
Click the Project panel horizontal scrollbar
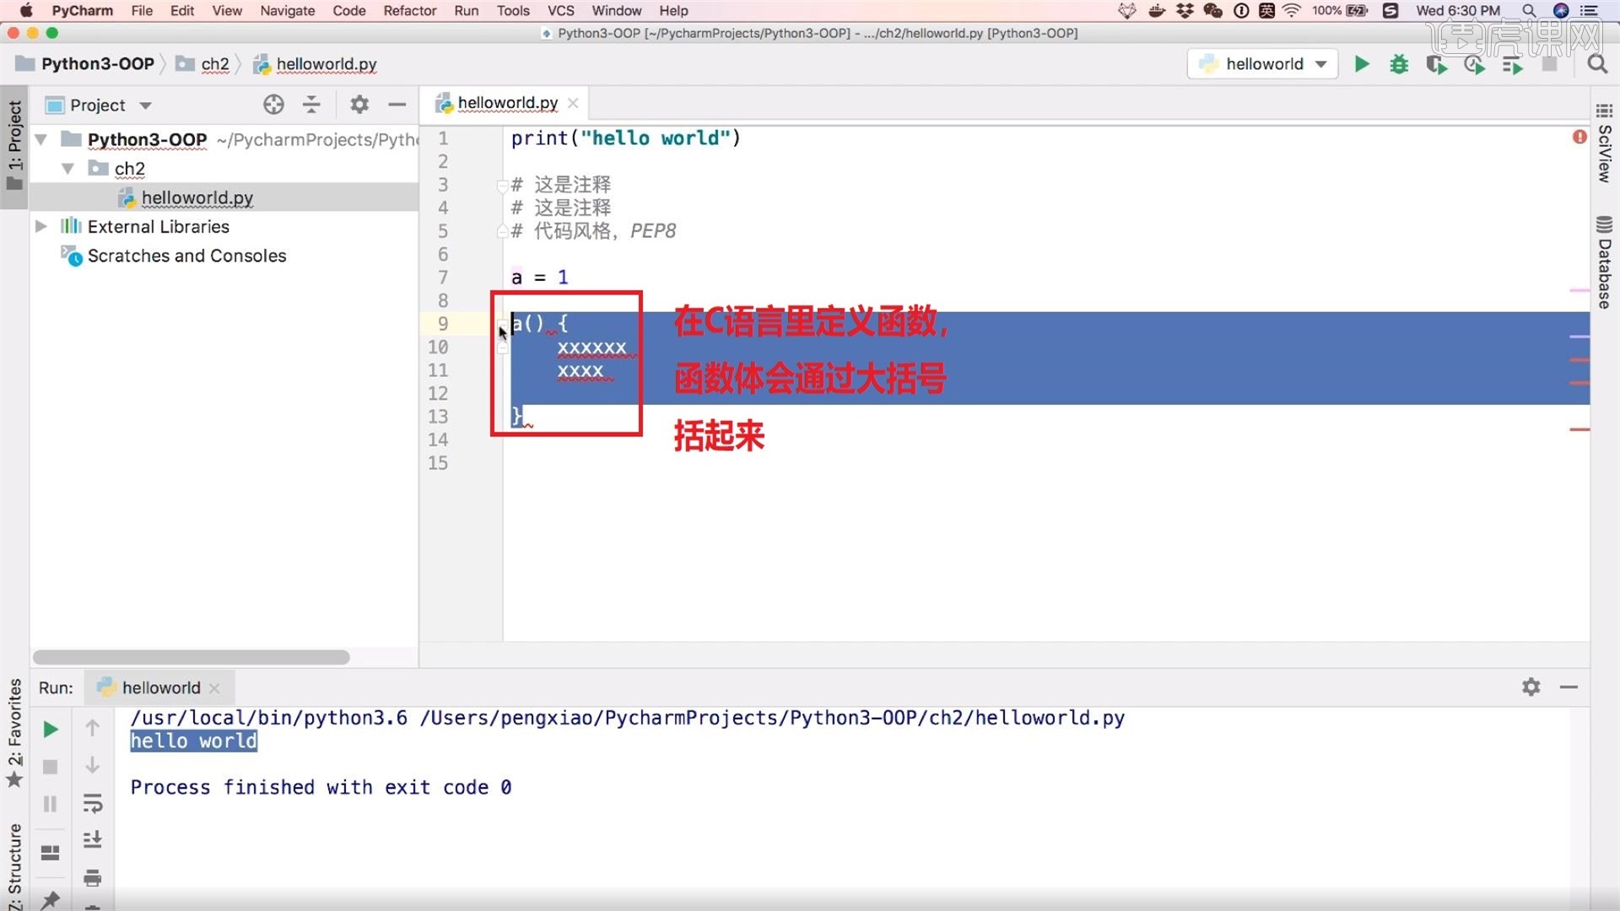pyautogui.click(x=192, y=656)
